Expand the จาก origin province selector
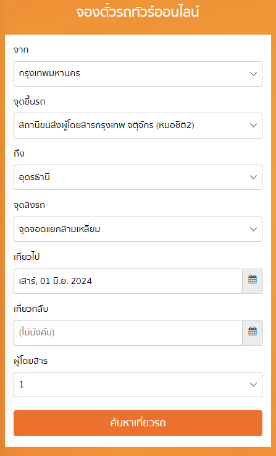Viewport: 276px width, 456px height. [138, 74]
